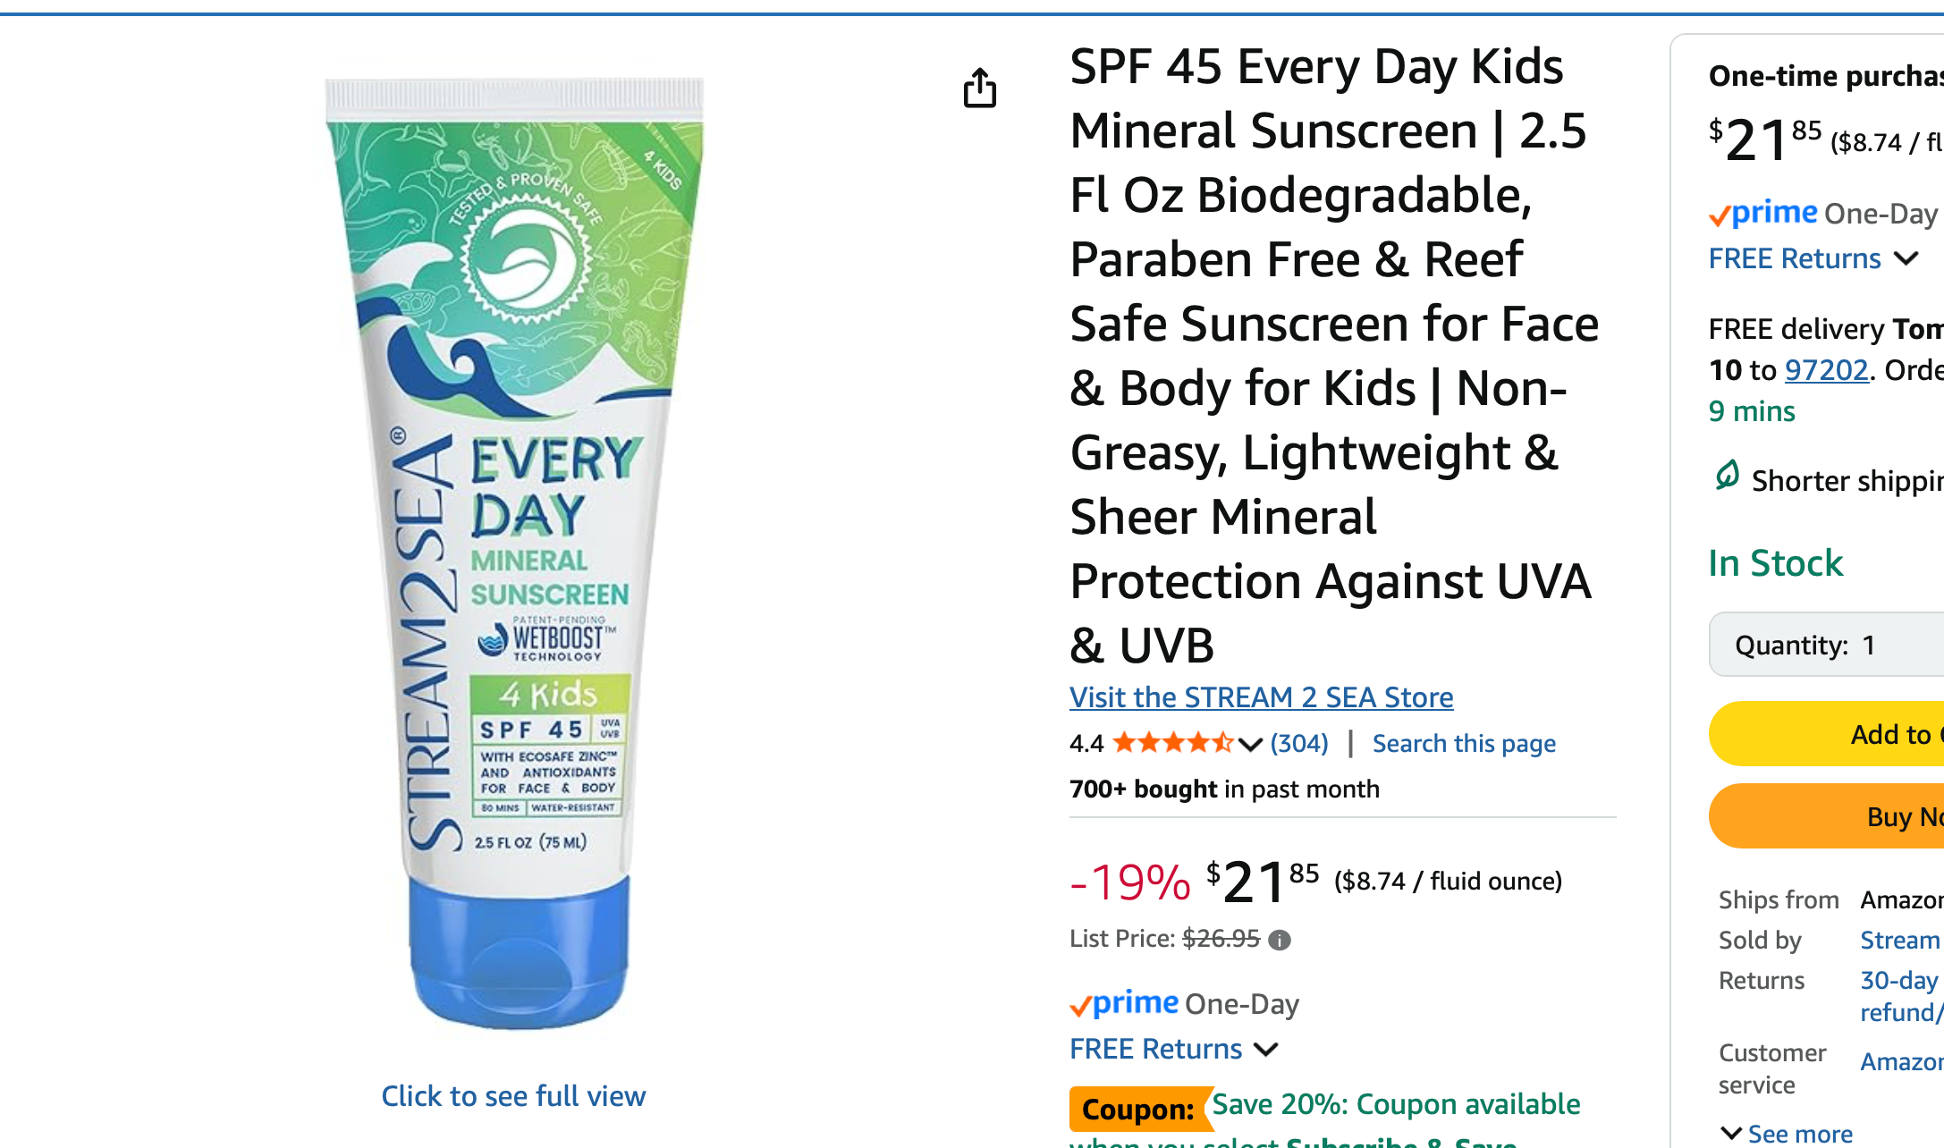1944x1148 pixels.
Task: Click the Prime logo in buy box
Action: pos(1763,214)
